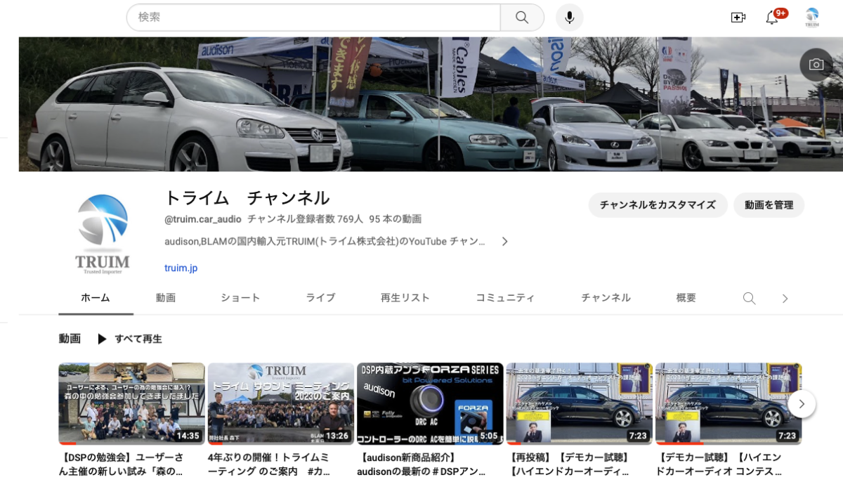Open the in-channel search icon next to the tabs
This screenshot has width=843, height=482.
[x=749, y=298]
